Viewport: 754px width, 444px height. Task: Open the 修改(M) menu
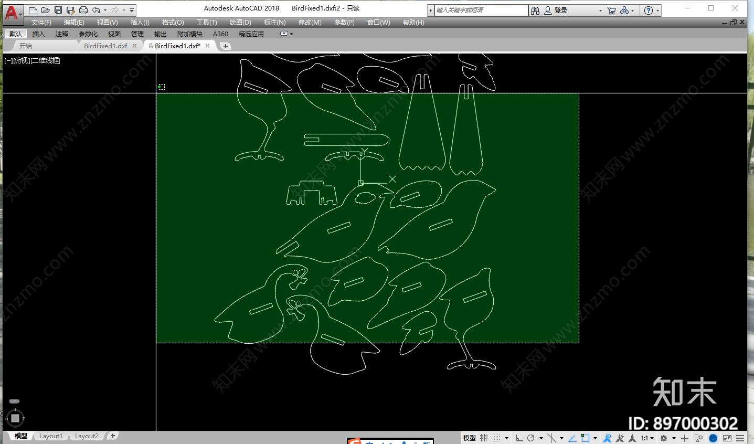(310, 23)
